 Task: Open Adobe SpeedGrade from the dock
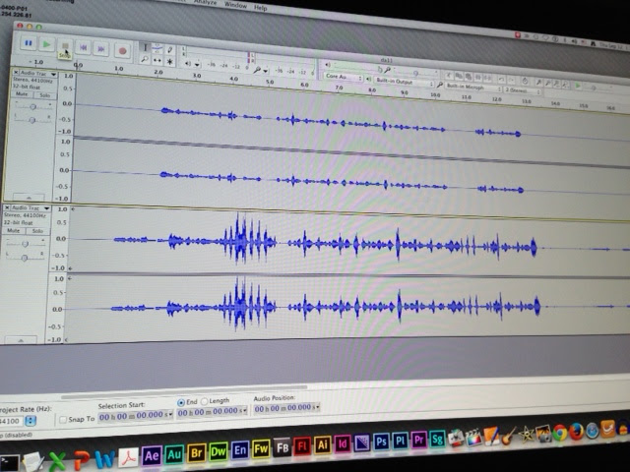click(437, 440)
